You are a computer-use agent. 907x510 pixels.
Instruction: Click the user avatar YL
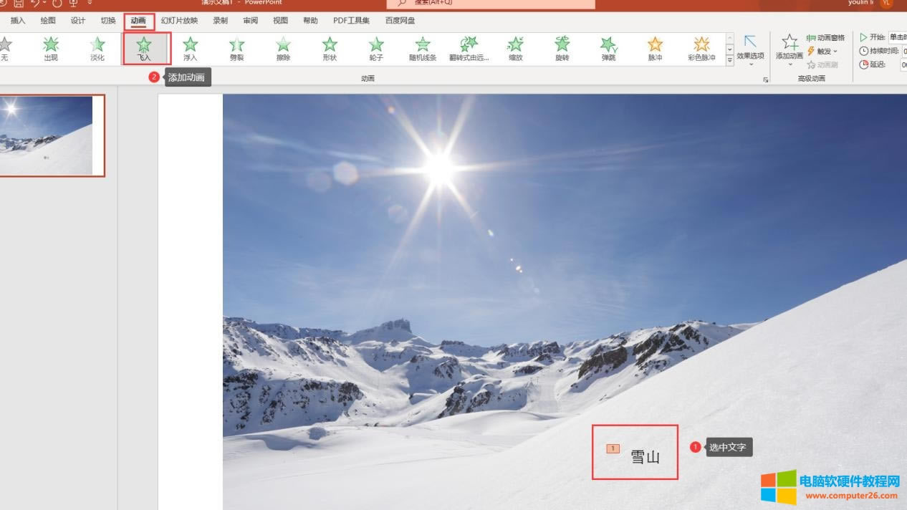[886, 3]
